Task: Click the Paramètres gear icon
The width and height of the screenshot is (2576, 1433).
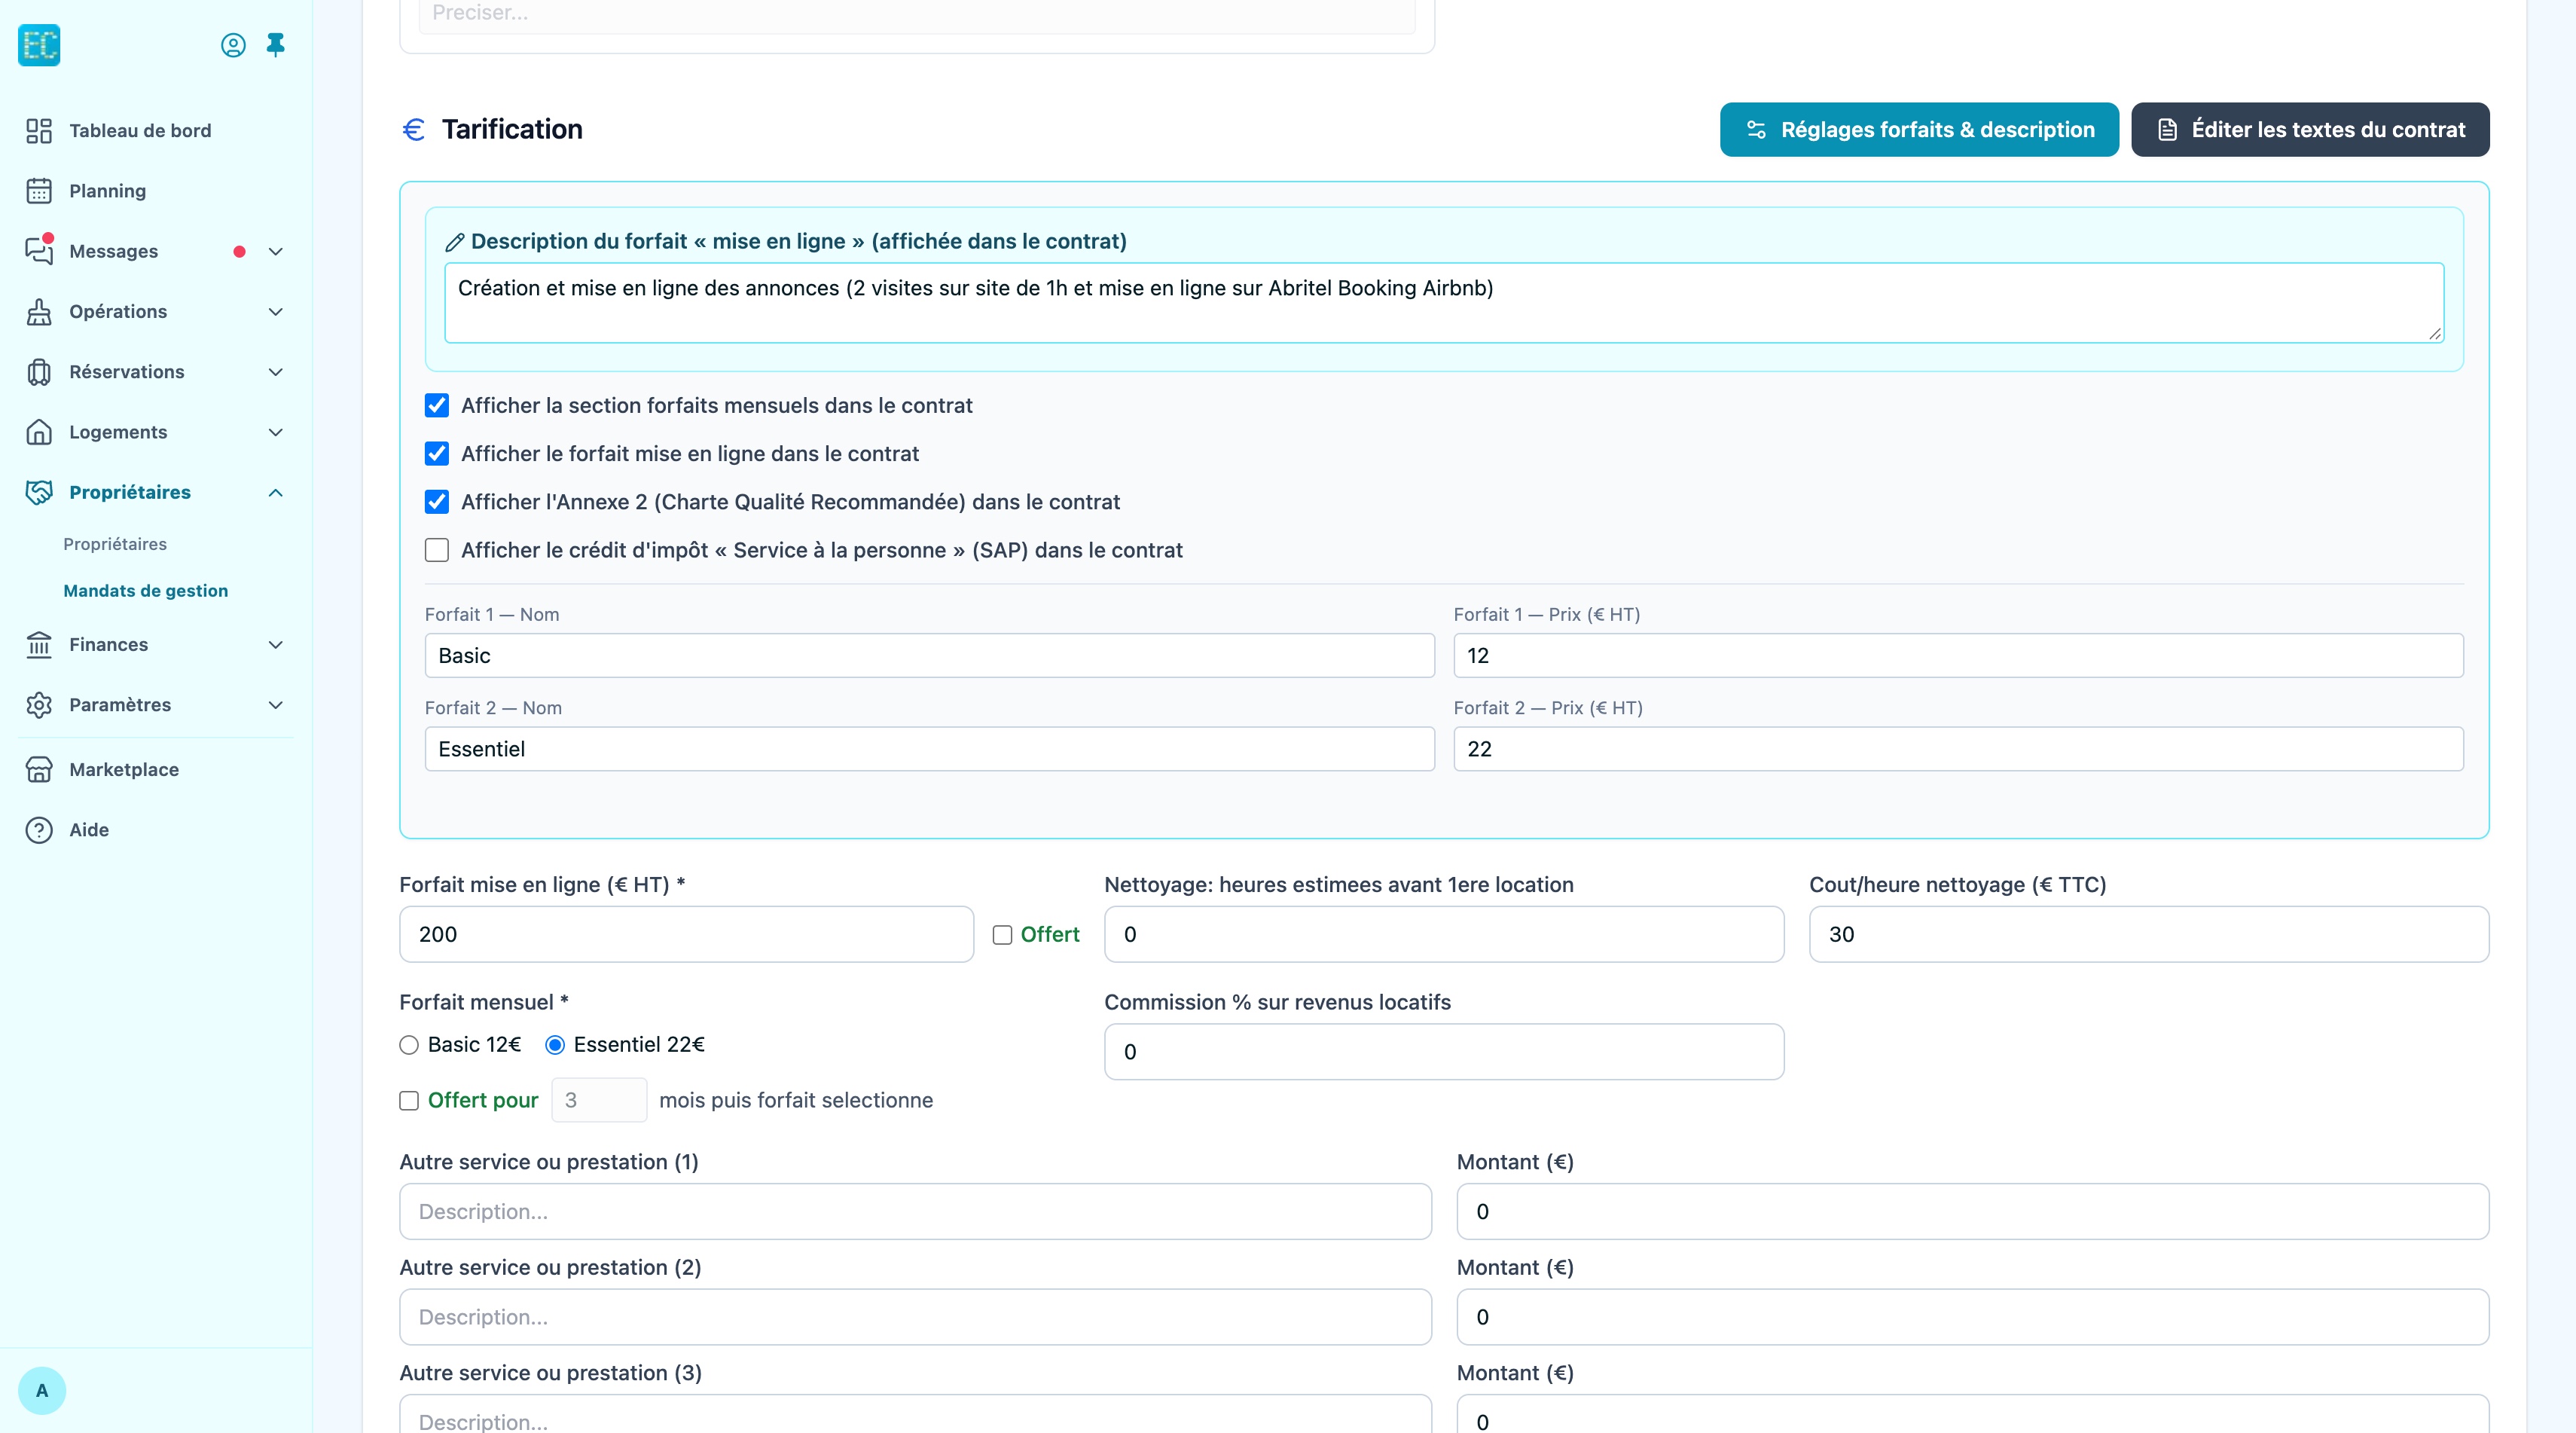Action: (39, 705)
